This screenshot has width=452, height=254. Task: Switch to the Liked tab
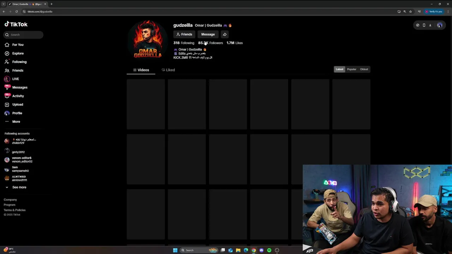pos(168,70)
